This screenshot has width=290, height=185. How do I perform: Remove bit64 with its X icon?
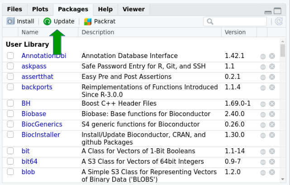pyautogui.click(x=272, y=162)
